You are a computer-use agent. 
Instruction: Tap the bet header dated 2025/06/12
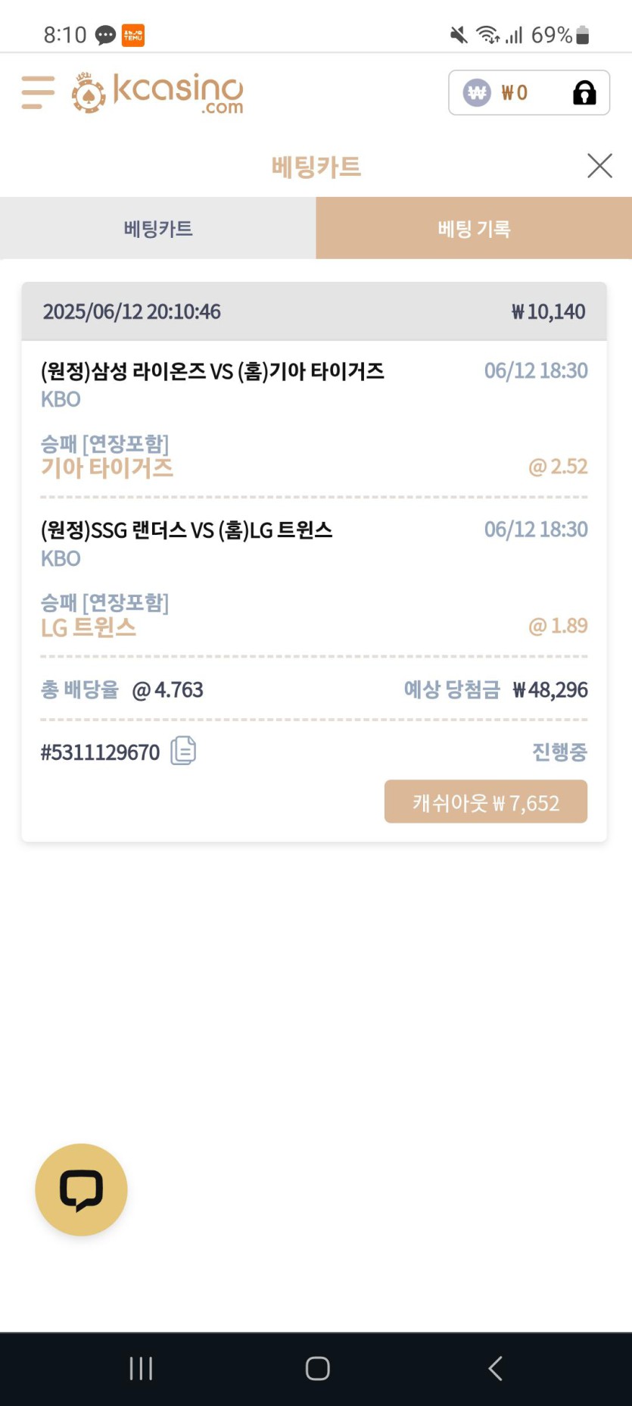click(x=314, y=311)
